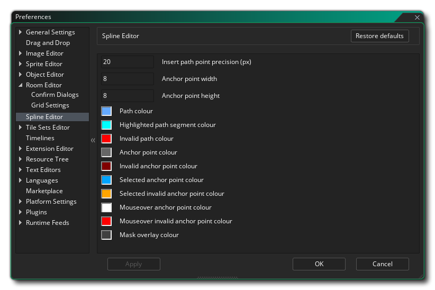Cancel the Preferences dialog
This screenshot has width=435, height=290.
[x=382, y=264]
